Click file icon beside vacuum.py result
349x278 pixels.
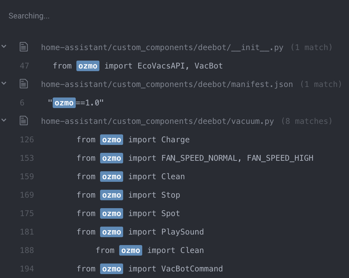pos(24,121)
